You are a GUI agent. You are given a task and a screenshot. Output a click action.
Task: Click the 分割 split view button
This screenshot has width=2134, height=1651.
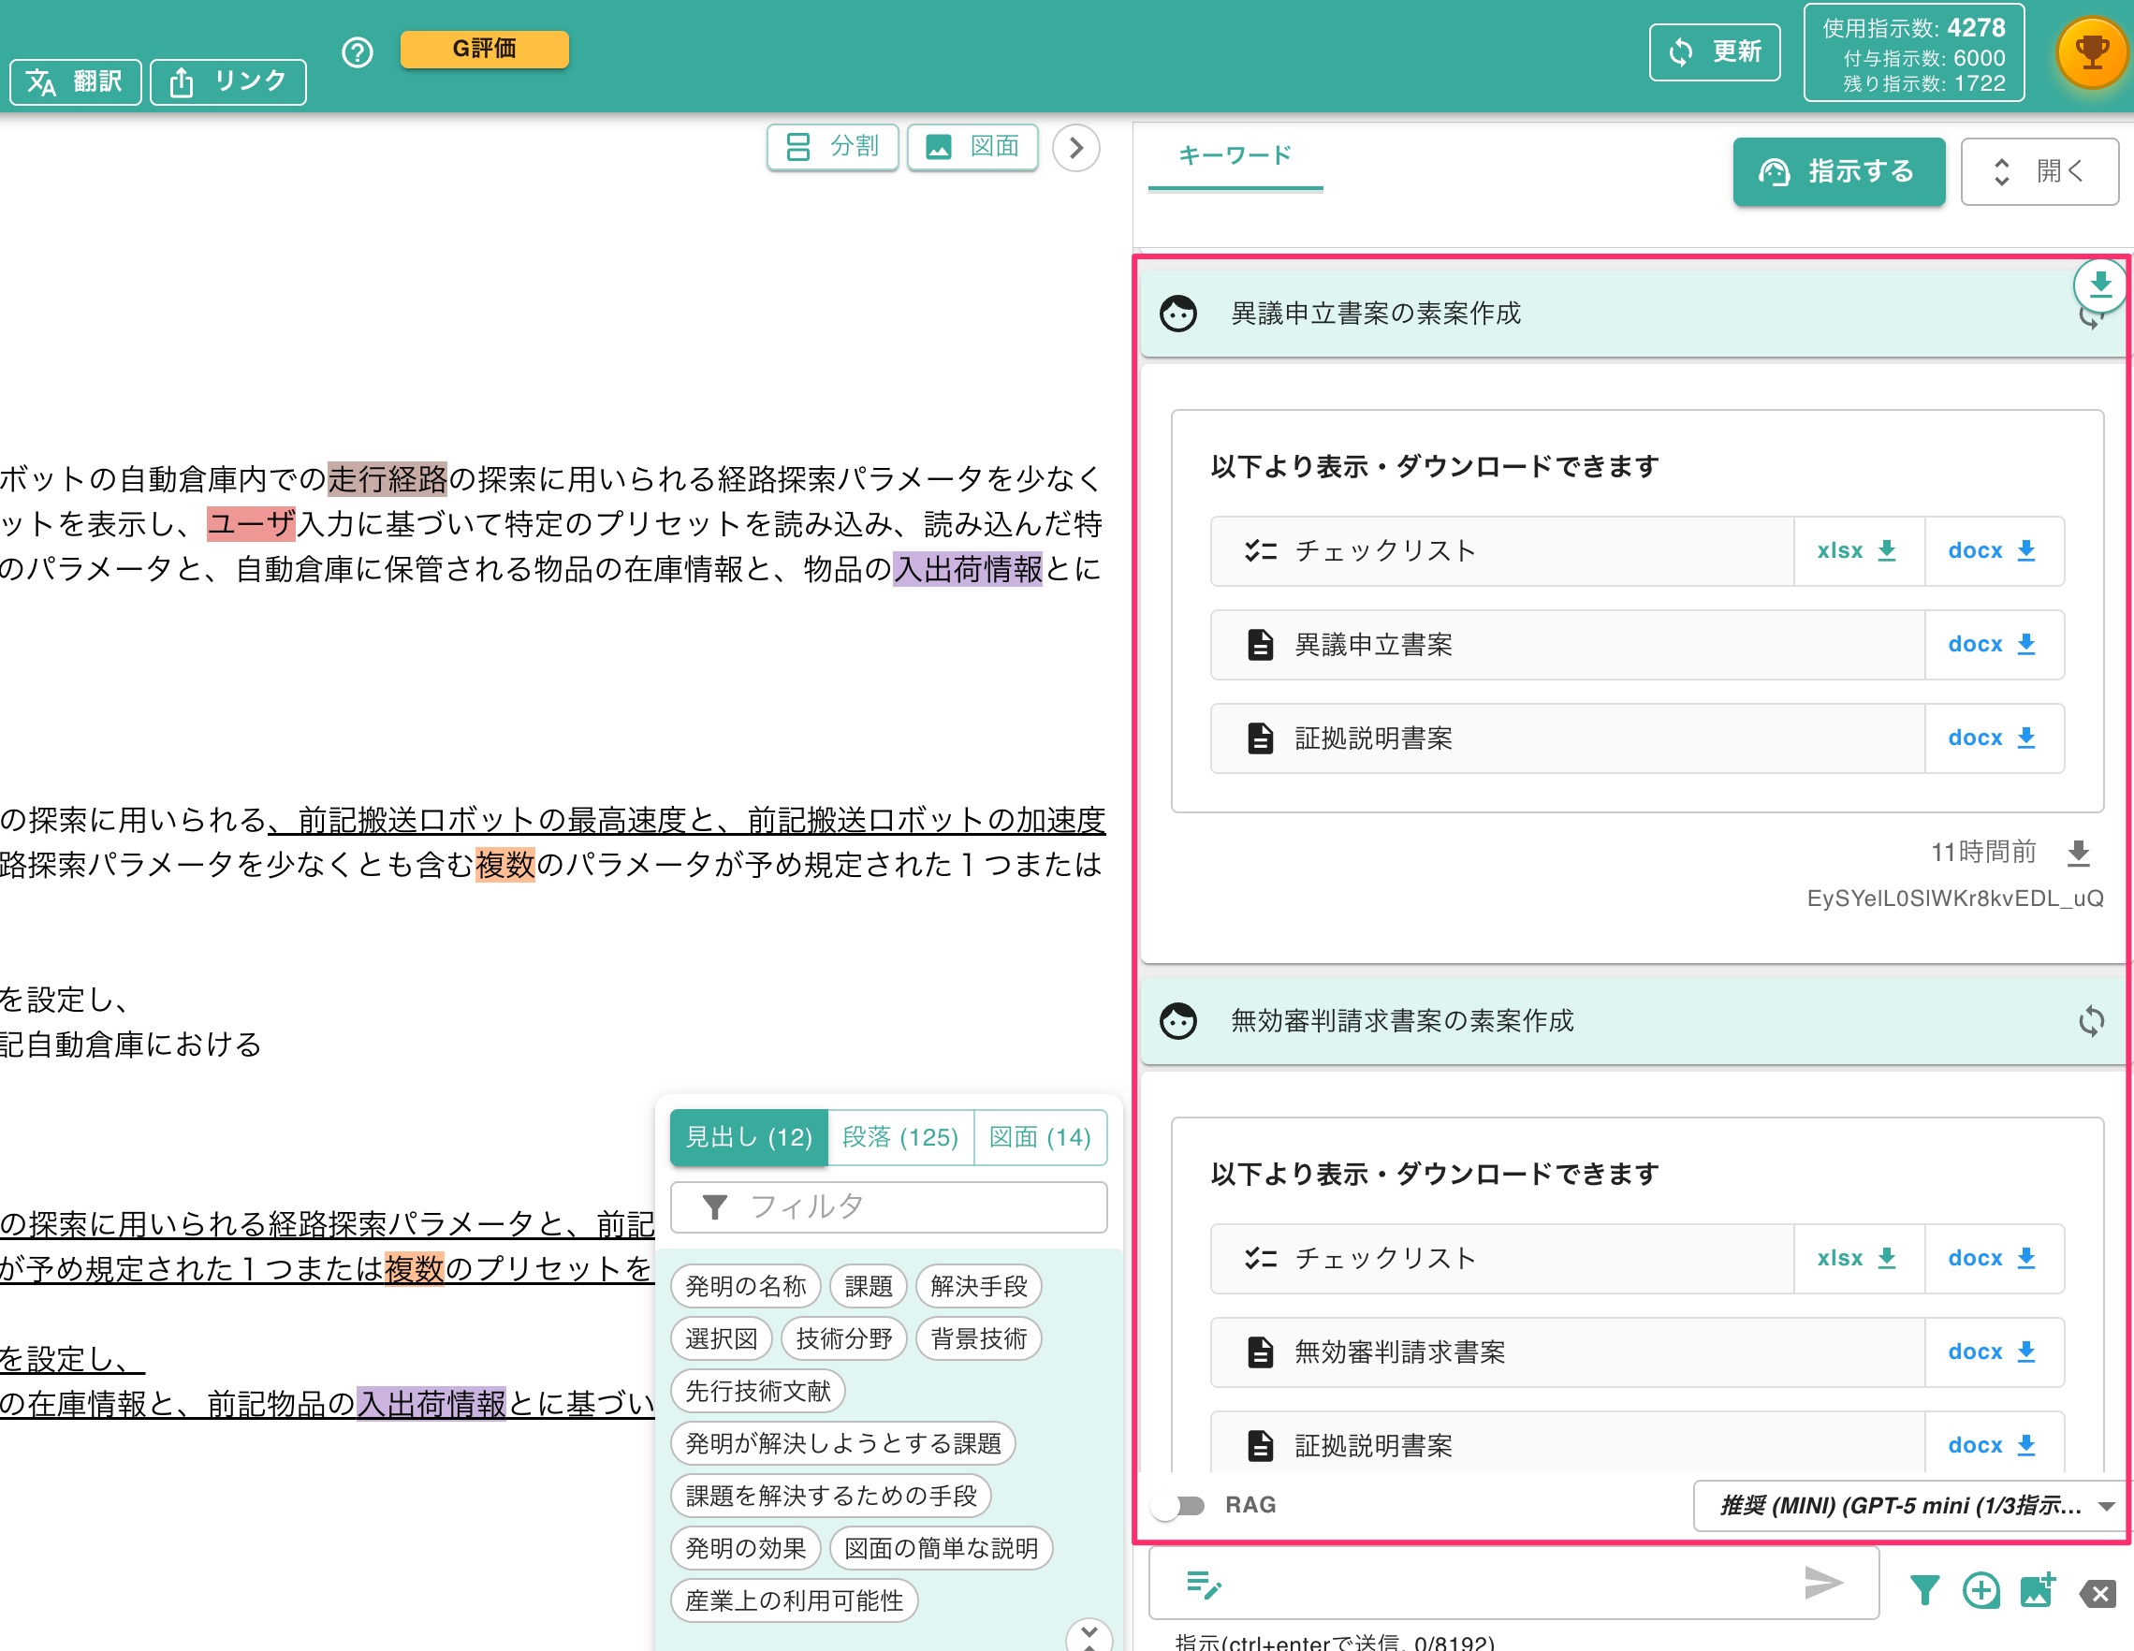832,147
